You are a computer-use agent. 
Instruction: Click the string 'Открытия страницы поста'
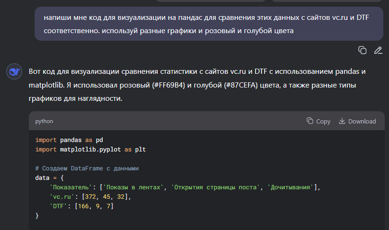coord(215,187)
